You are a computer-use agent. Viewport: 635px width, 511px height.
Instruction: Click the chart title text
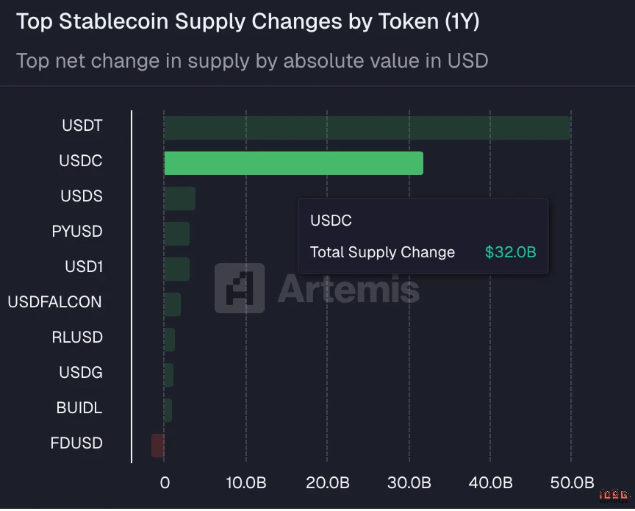[x=248, y=22]
